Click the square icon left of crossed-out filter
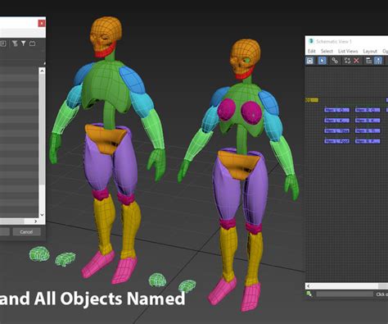Screen dimensions: 388x324 (x=3, y=43)
